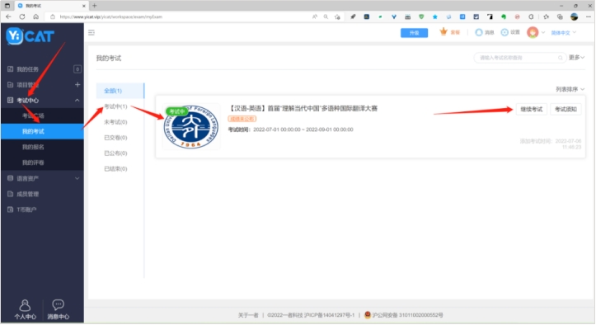This screenshot has height=325, width=596.
Task: Open 消息中心 chat bubble icon
Action: click(59, 309)
